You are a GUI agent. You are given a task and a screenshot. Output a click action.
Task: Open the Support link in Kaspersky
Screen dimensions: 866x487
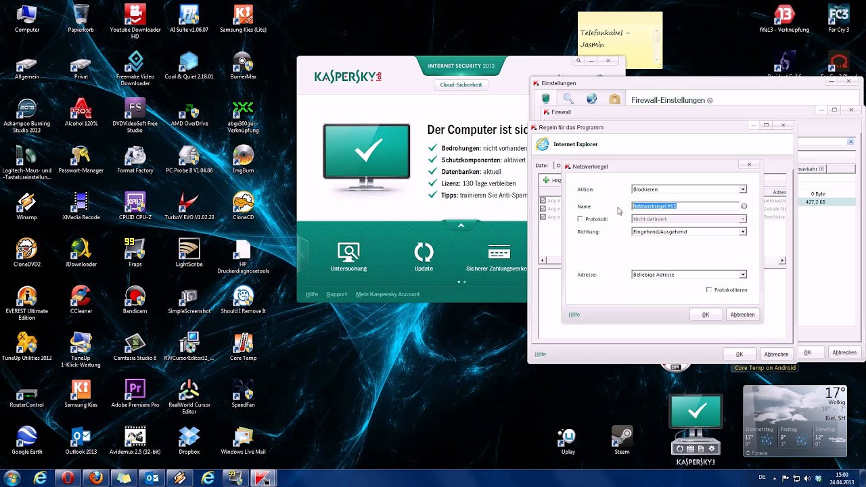(336, 294)
